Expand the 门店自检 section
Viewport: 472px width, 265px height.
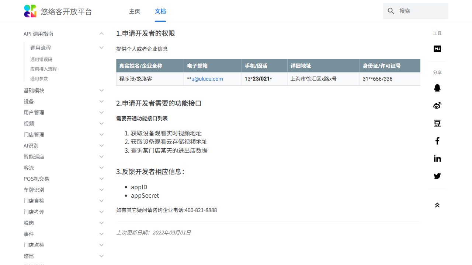[x=101, y=201]
